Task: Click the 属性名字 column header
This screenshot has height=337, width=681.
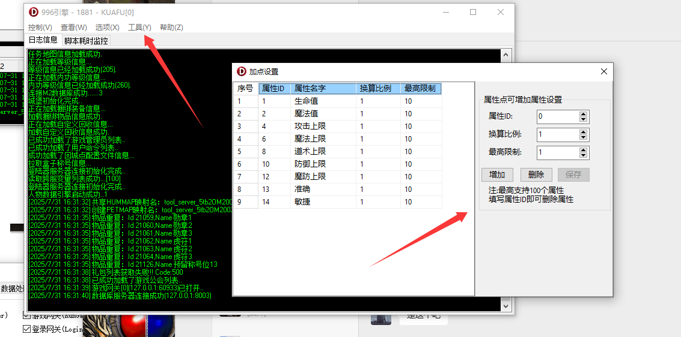Action: coord(323,88)
